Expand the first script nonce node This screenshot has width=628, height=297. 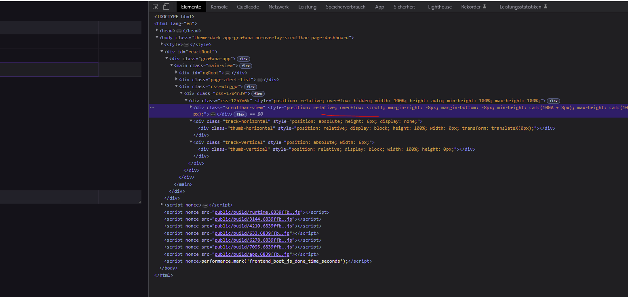(x=162, y=204)
